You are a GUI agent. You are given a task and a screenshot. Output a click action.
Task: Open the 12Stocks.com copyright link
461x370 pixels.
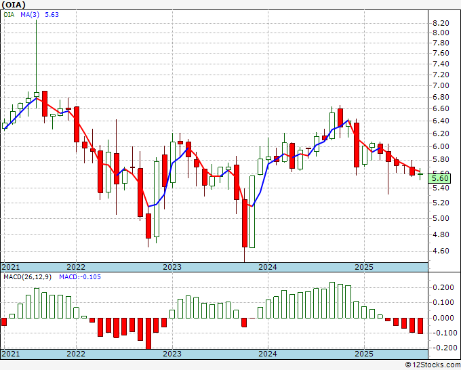[433, 365]
